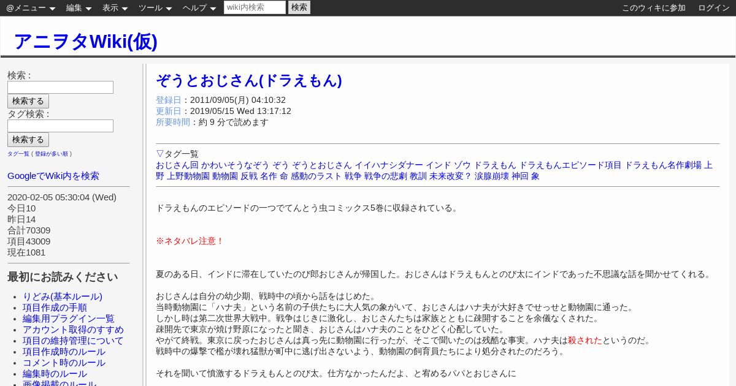Open the ドラえもん名作劇場 tag
Viewport: 736px width, 386px height.
pos(663,165)
